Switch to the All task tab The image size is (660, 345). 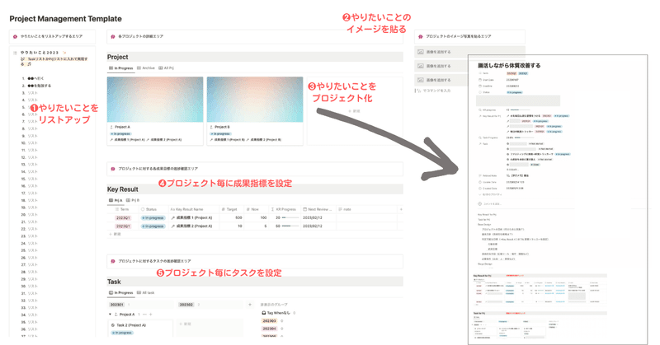point(146,293)
